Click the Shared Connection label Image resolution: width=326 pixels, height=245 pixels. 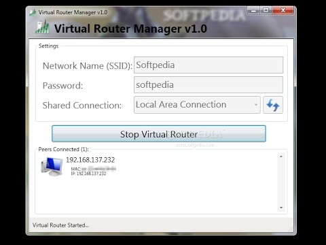[82, 105]
